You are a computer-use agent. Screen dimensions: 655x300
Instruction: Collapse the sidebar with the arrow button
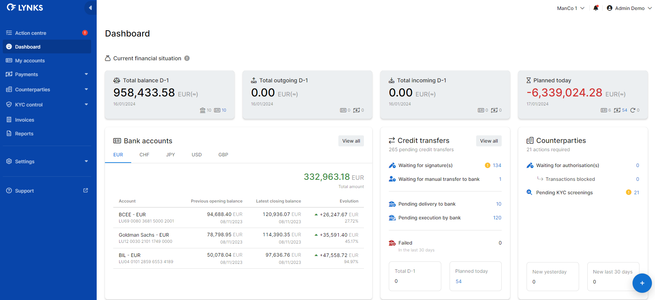tap(90, 8)
